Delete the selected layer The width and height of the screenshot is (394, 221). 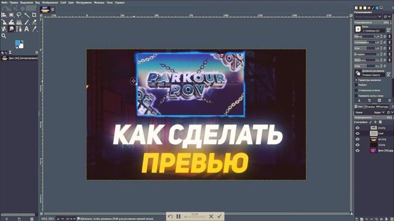pos(392,219)
